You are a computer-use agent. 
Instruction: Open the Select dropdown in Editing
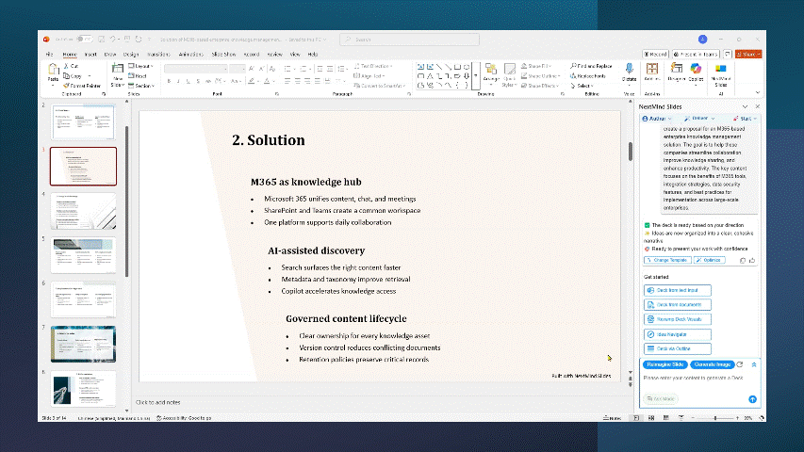pyautogui.click(x=582, y=86)
